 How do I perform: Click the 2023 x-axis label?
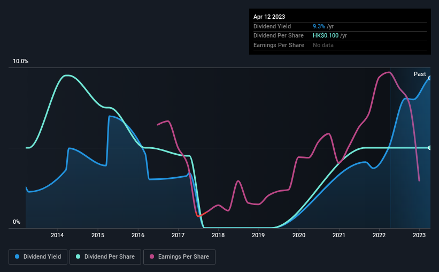(x=419, y=235)
